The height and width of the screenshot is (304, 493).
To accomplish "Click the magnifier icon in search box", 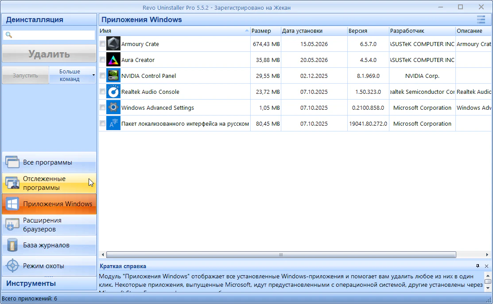I will pyautogui.click(x=9, y=35).
